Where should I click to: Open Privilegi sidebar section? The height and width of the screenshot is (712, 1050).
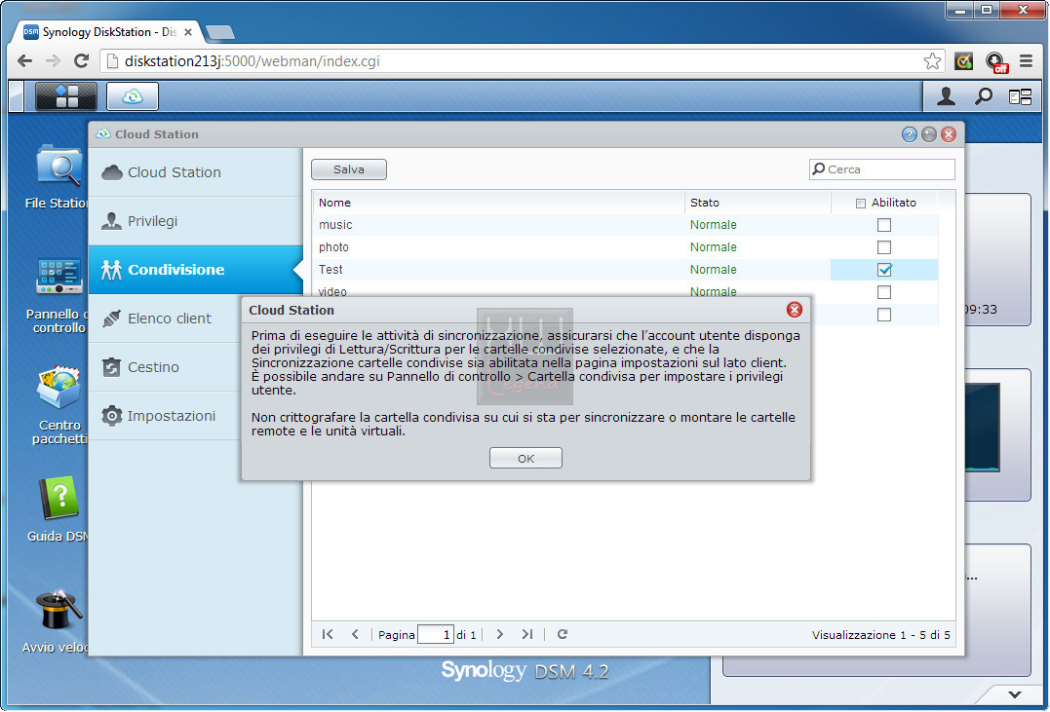click(x=196, y=221)
